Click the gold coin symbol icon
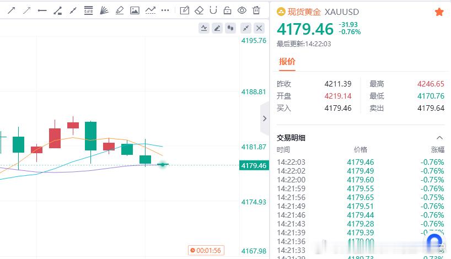 [281, 12]
